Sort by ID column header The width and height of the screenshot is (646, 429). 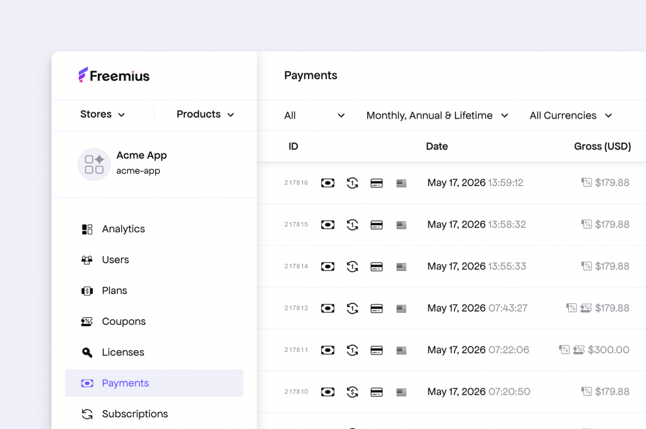point(293,146)
